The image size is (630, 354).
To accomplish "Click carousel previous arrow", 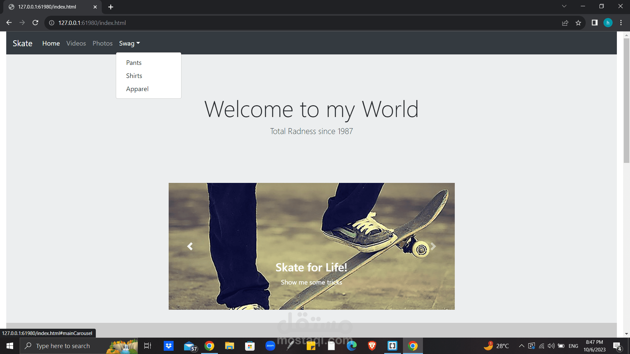I will [x=190, y=246].
